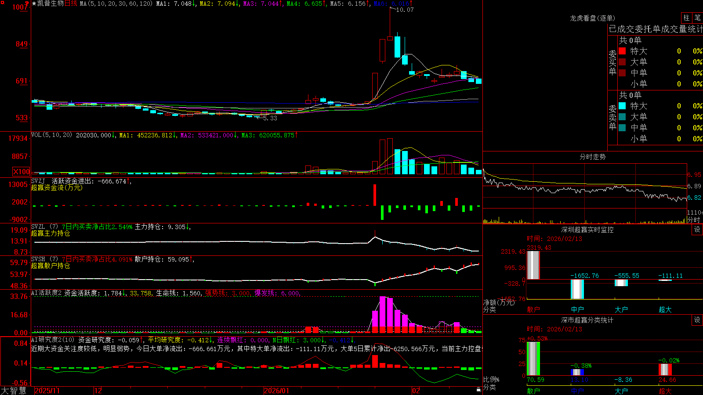The width and height of the screenshot is (703, 395).
Task: Click the VOL(5,10,20) indicator label
Action: click(51, 135)
